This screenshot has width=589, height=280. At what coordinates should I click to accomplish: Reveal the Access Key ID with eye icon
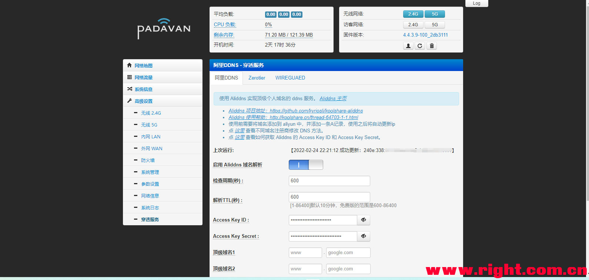[x=364, y=220]
